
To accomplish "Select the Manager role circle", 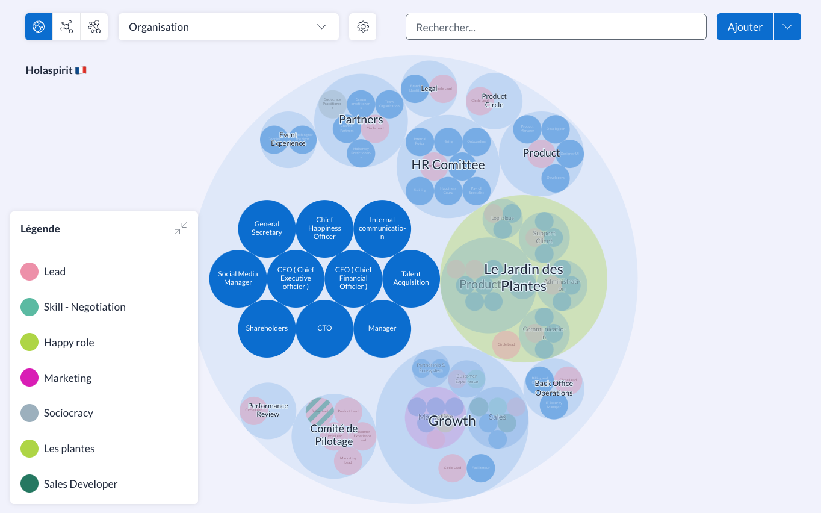I will pyautogui.click(x=382, y=328).
